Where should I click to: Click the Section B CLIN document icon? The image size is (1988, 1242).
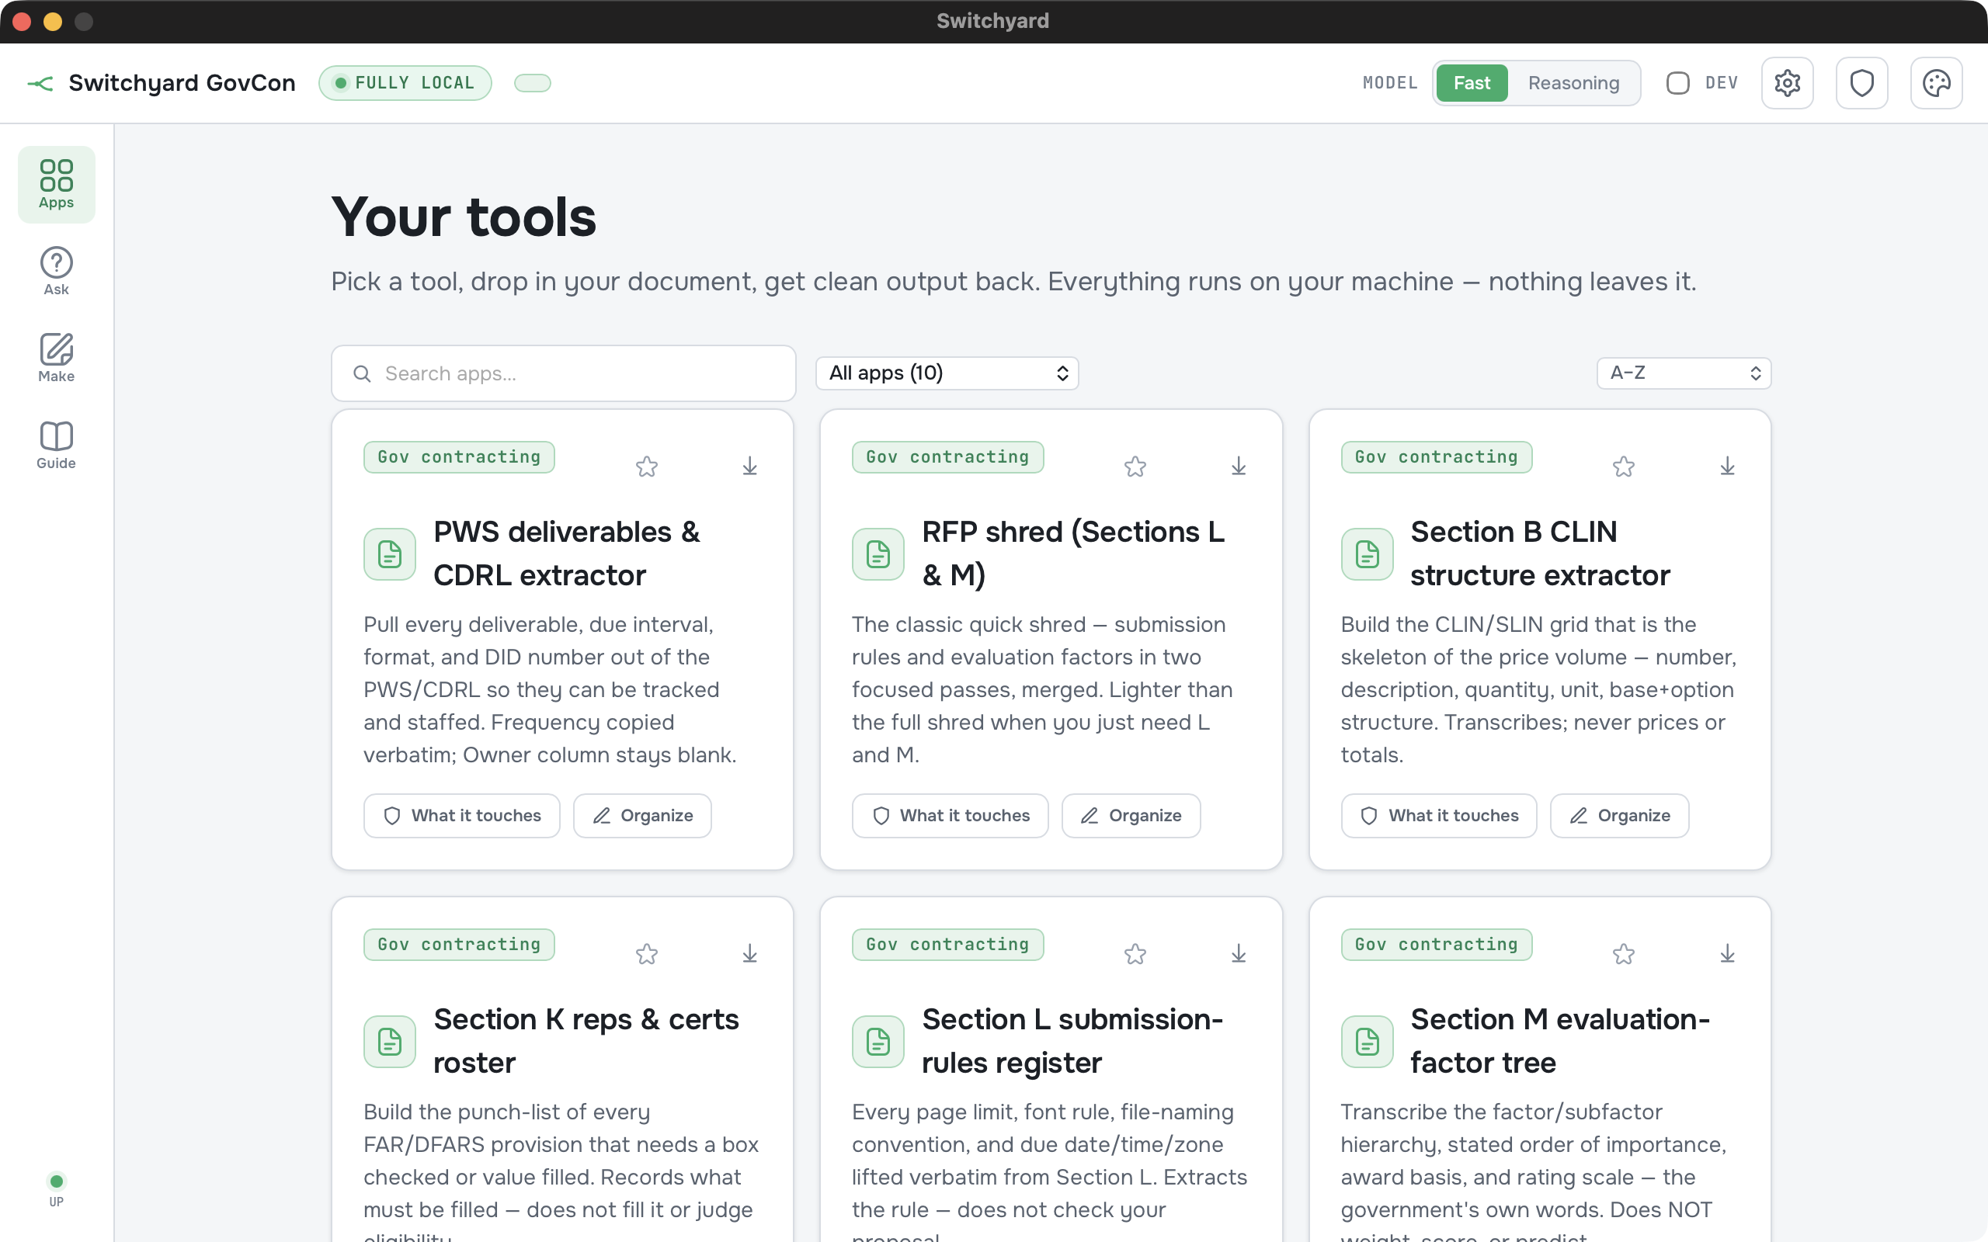point(1367,554)
